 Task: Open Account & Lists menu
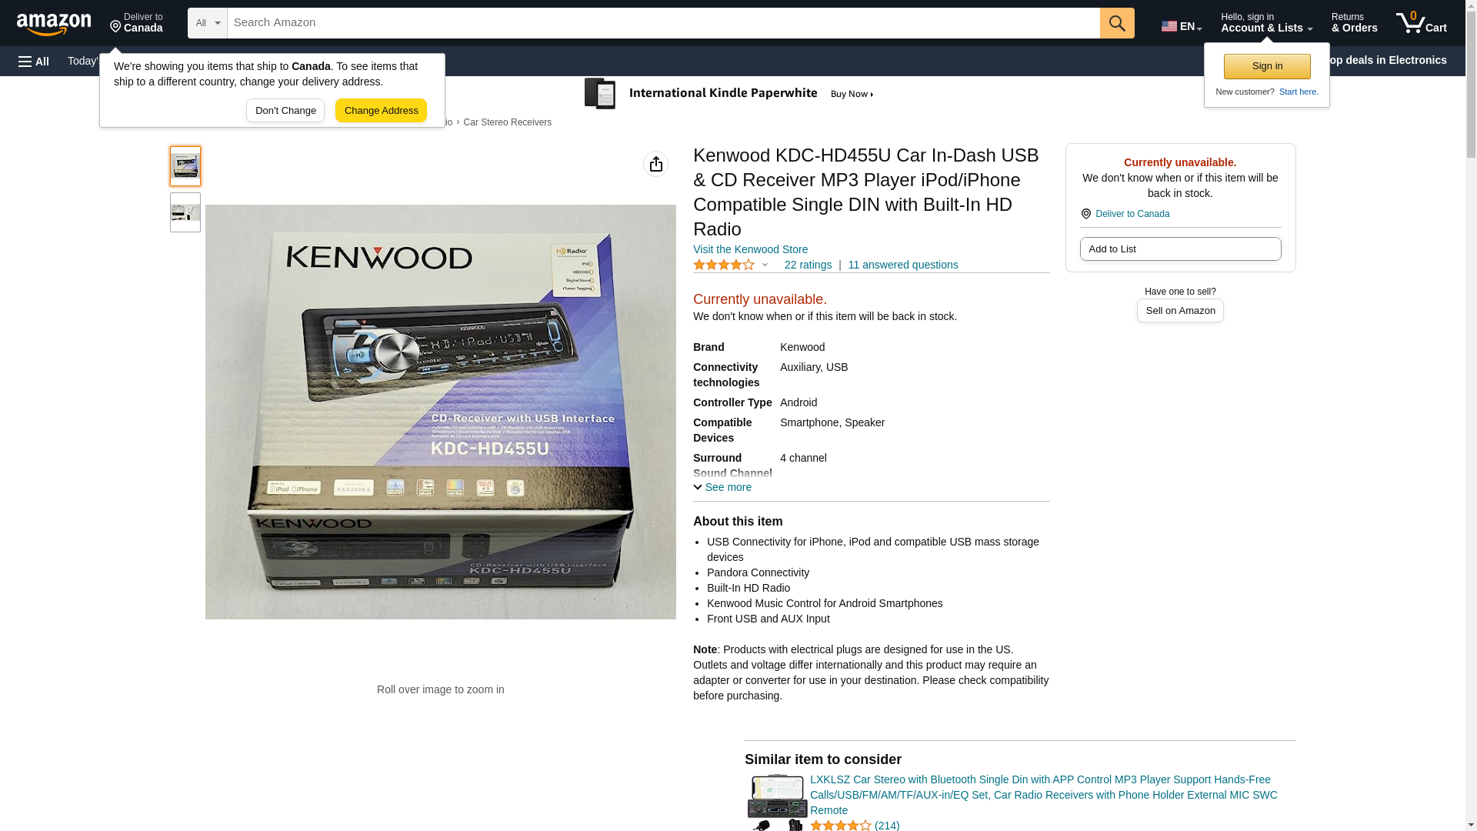point(1266,23)
